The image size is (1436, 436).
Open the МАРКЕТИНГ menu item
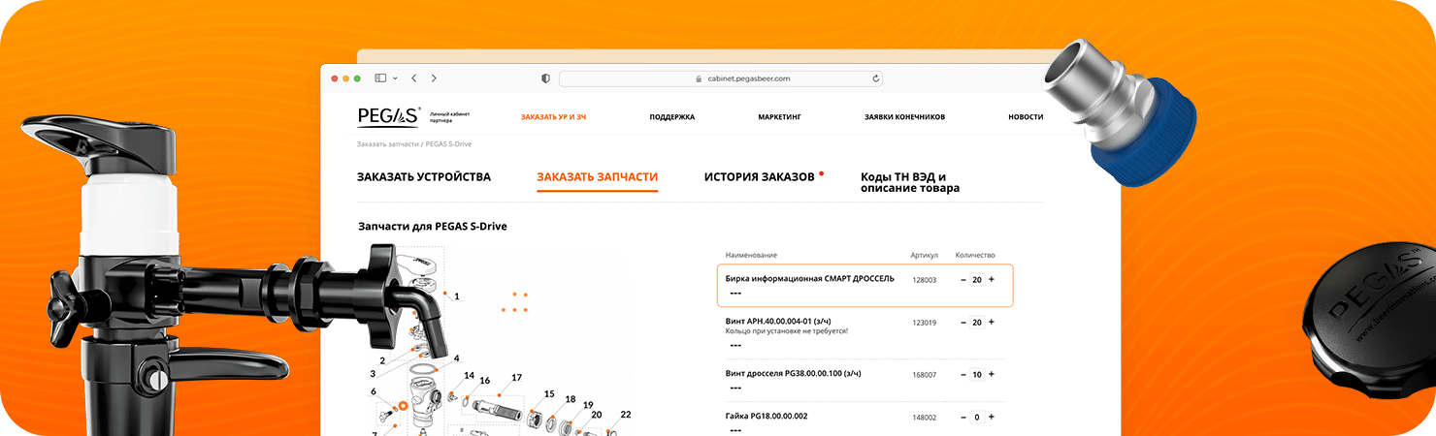780,117
